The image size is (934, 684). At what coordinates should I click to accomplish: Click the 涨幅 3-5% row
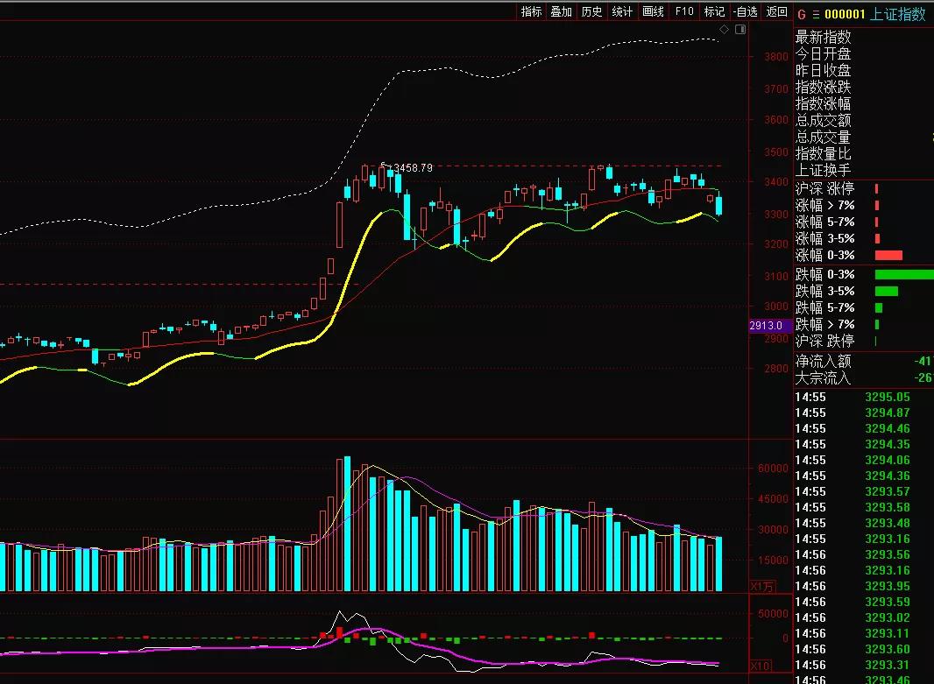point(864,239)
